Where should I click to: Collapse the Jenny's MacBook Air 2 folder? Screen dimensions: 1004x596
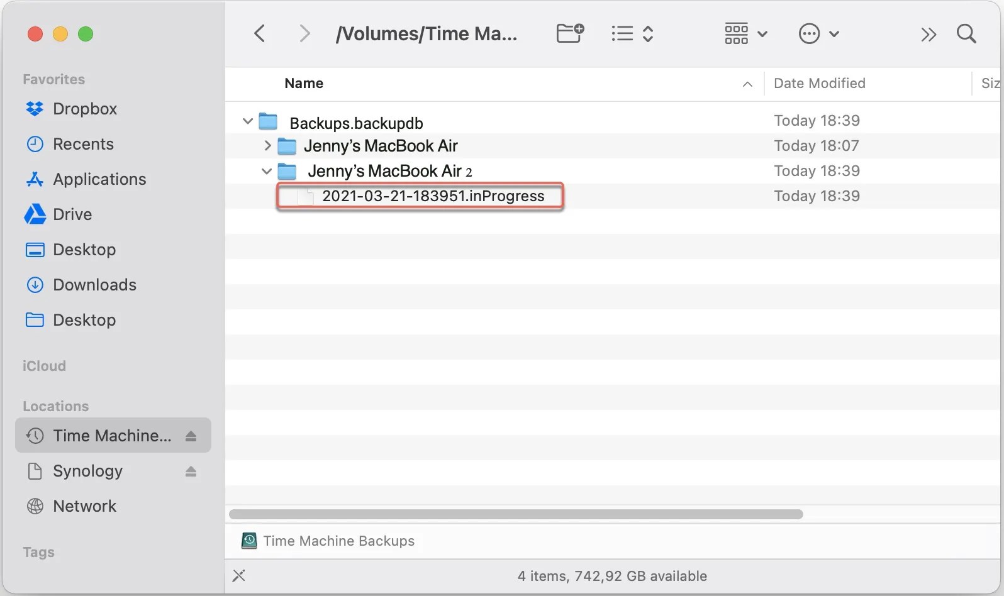(x=266, y=171)
